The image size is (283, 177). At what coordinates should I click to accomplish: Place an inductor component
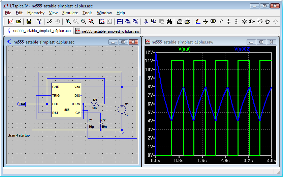click(x=237, y=22)
